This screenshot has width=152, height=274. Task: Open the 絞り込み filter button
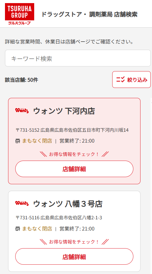pyautogui.click(x=131, y=80)
